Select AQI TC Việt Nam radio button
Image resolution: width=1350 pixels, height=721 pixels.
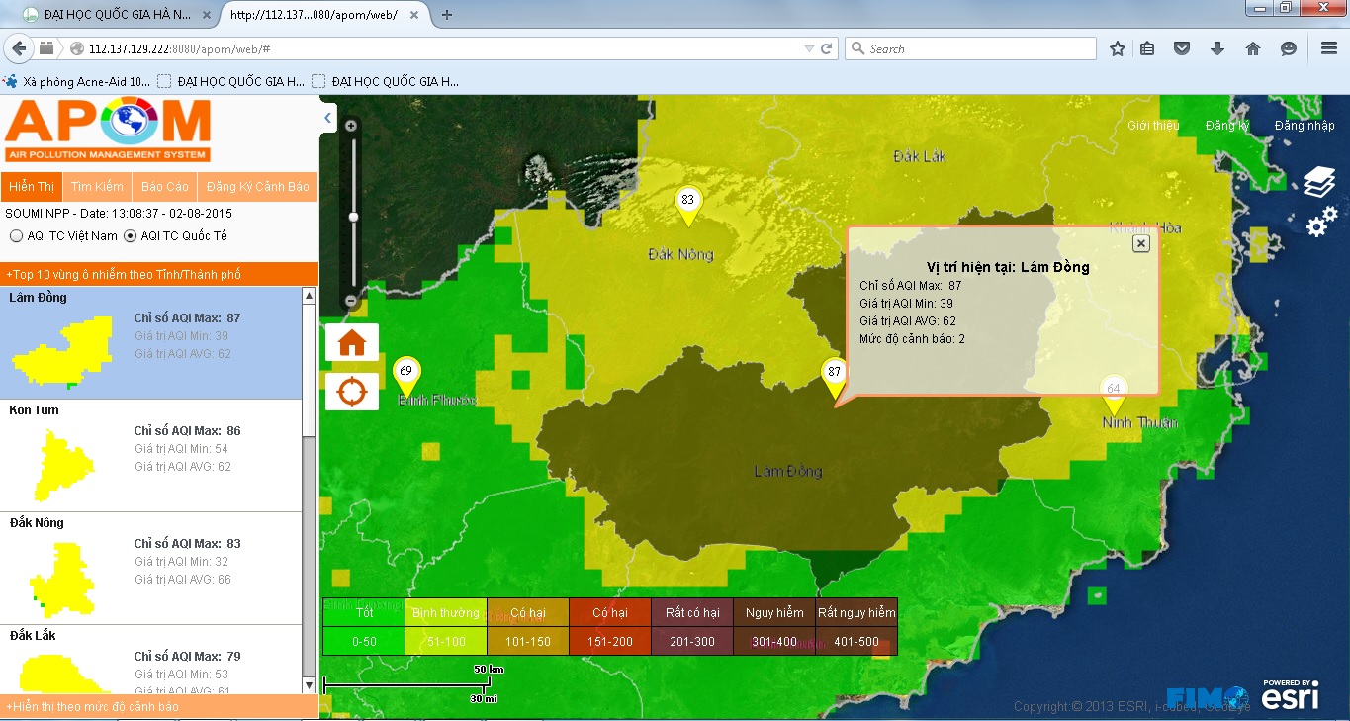click(16, 236)
